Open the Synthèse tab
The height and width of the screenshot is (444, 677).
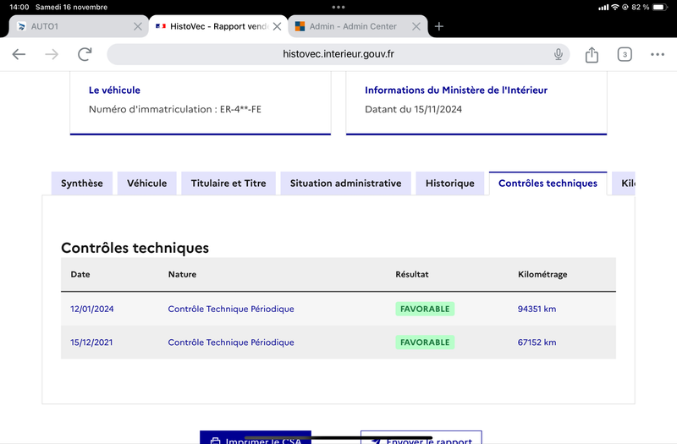pos(81,184)
